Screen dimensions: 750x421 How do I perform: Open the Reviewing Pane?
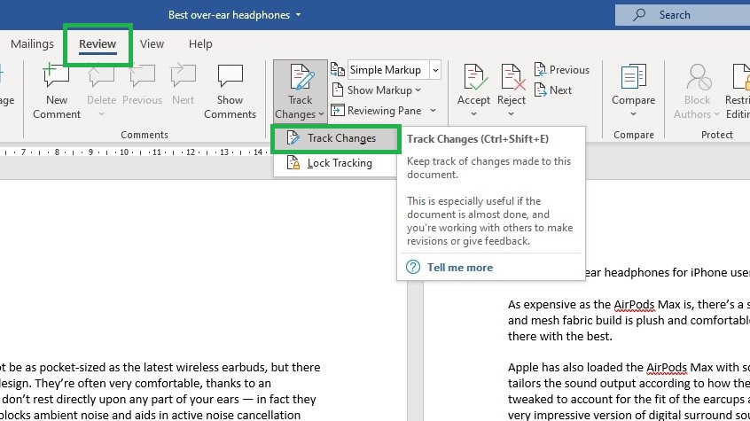click(x=377, y=111)
